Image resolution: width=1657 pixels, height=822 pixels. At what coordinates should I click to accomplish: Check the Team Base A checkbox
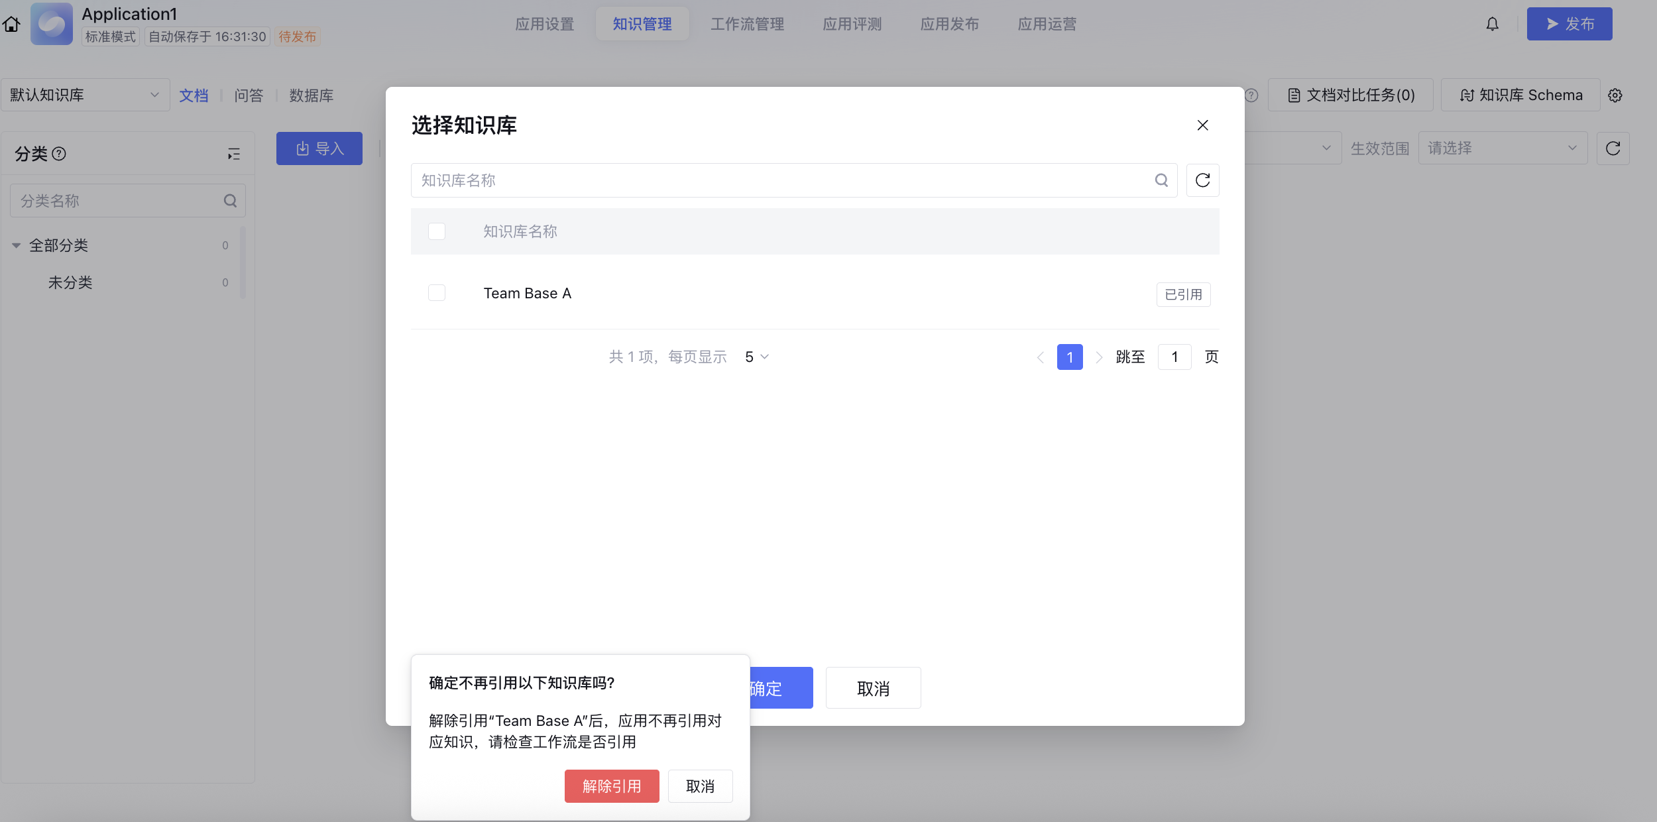click(437, 293)
